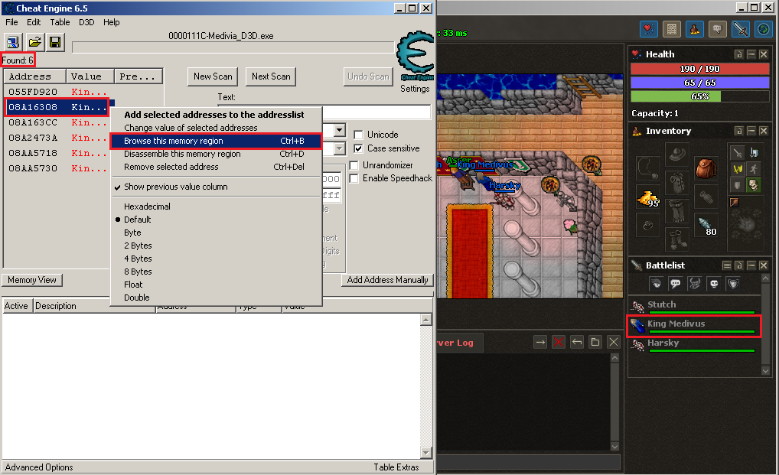Expand the lower dropdown beside Case sensitive
Screen dimensions: 779x475
339,148
